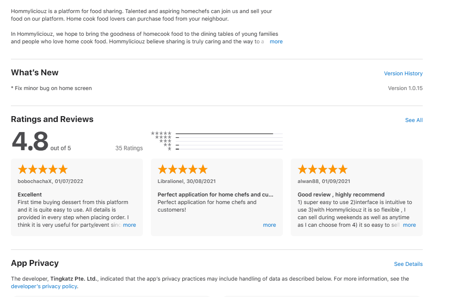The width and height of the screenshot is (453, 297).
Task: Click "Good review , highly recommend" title
Action: click(341, 195)
